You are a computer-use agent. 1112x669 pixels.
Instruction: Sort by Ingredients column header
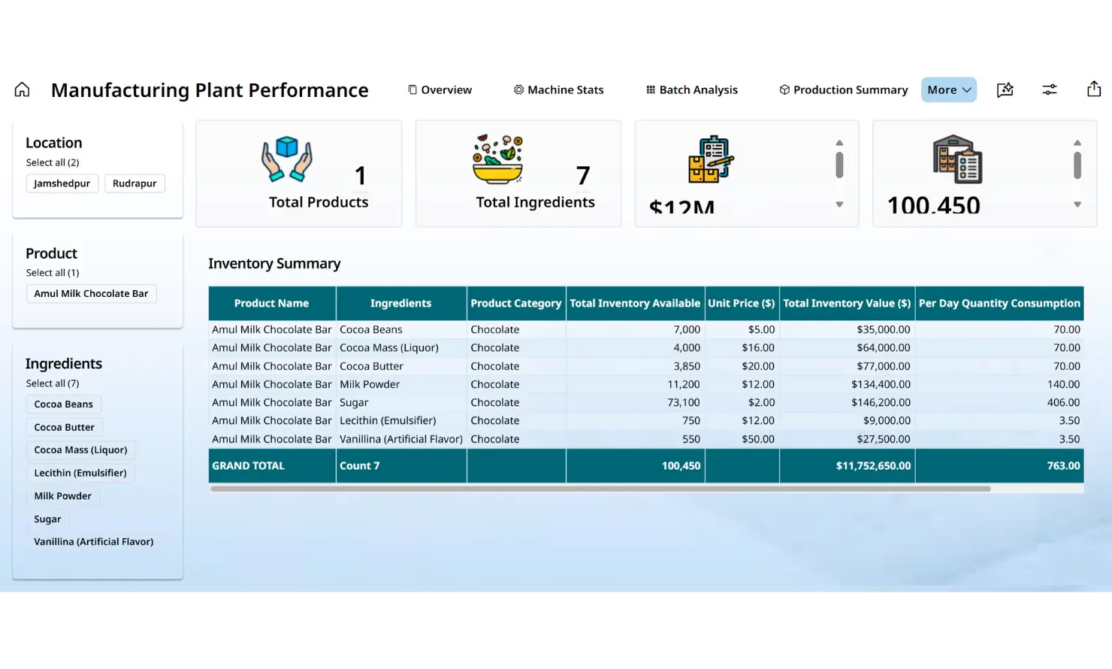point(401,304)
